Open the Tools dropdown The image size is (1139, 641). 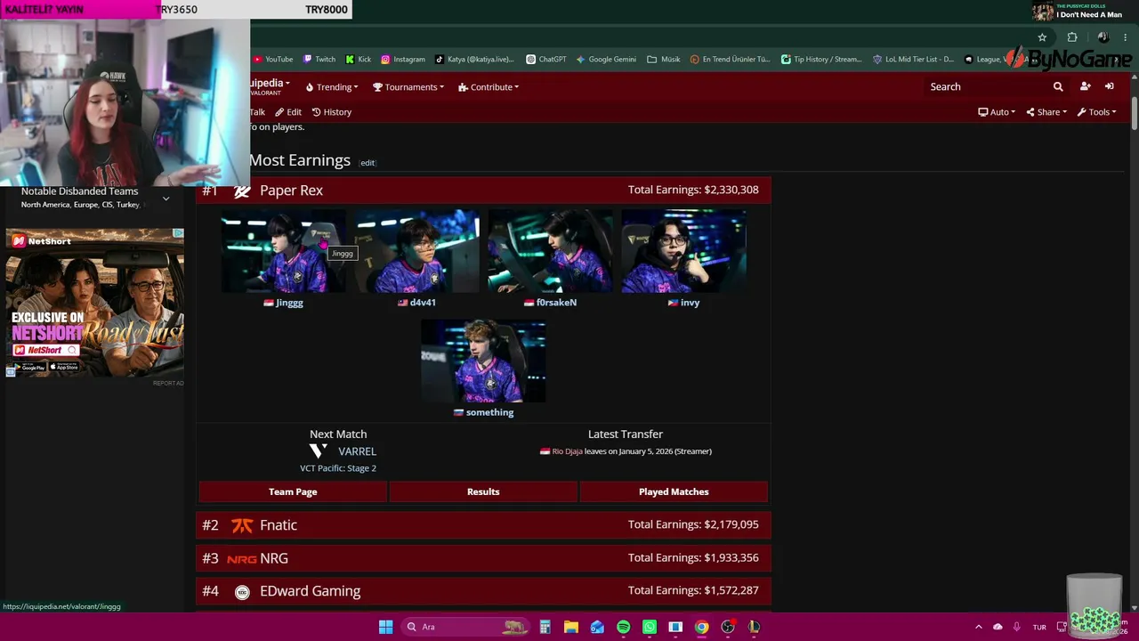click(1096, 112)
